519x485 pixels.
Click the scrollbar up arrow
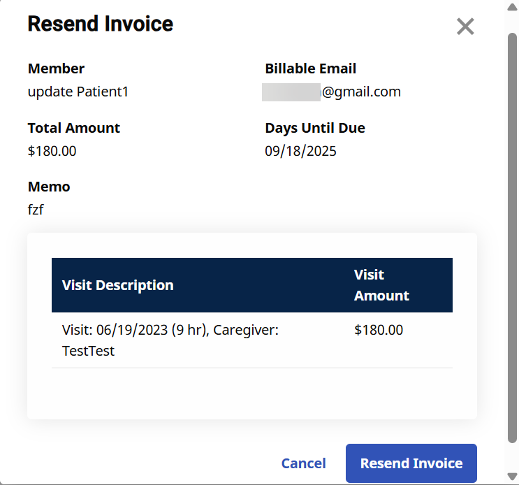513,8
